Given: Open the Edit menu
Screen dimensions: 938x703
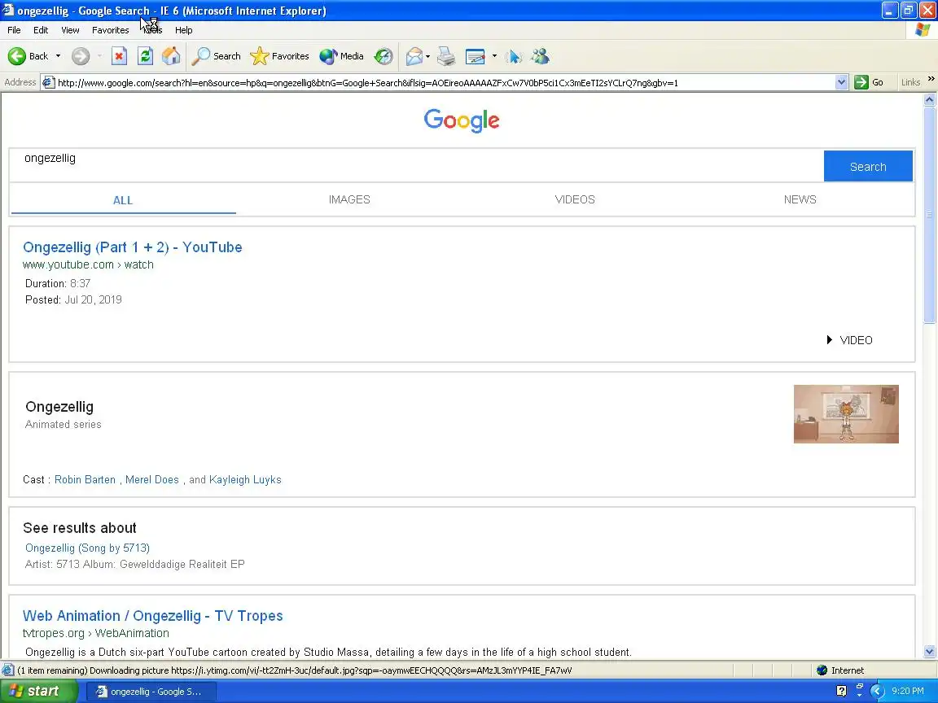Looking at the screenshot, I should 41,30.
